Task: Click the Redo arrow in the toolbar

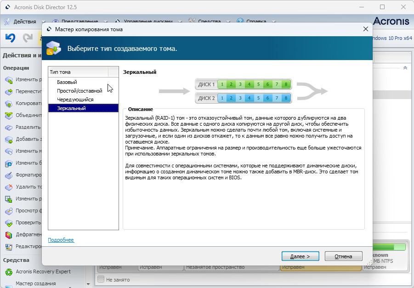Action: tap(28, 38)
